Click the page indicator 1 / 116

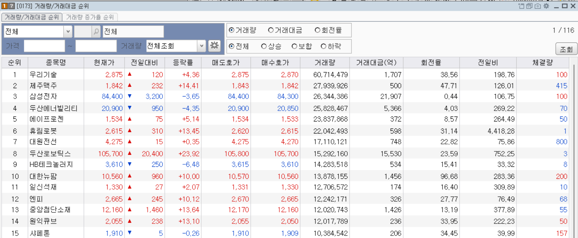(563, 30)
